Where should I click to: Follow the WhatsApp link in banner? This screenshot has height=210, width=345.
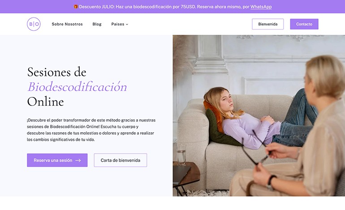(x=261, y=7)
